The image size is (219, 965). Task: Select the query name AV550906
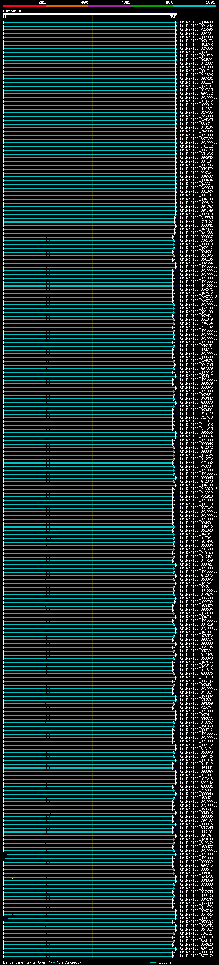click(x=13, y=11)
